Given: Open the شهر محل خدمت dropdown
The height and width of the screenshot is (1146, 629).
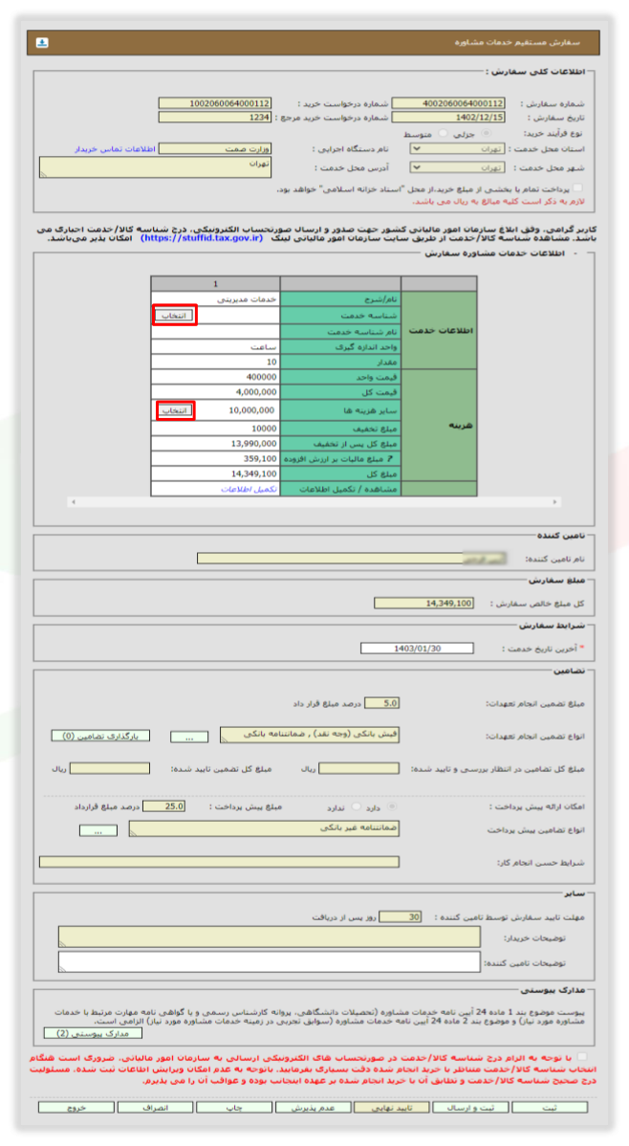Looking at the screenshot, I should click(x=457, y=167).
